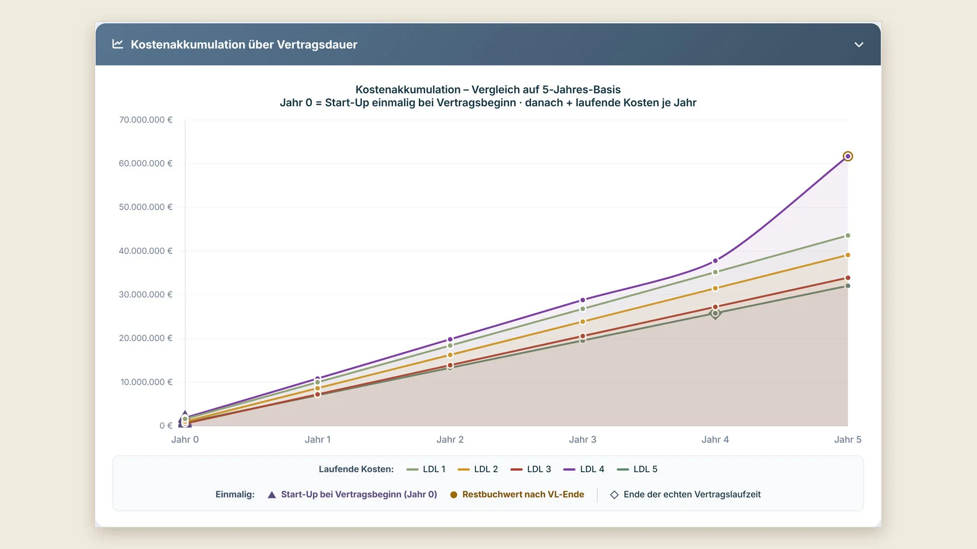Click the LDL 1 data point at Jahr 5
Screen dimensions: 977x549
tap(848, 236)
